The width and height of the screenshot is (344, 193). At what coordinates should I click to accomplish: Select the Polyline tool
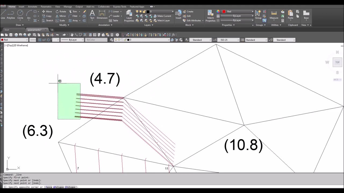point(11,14)
